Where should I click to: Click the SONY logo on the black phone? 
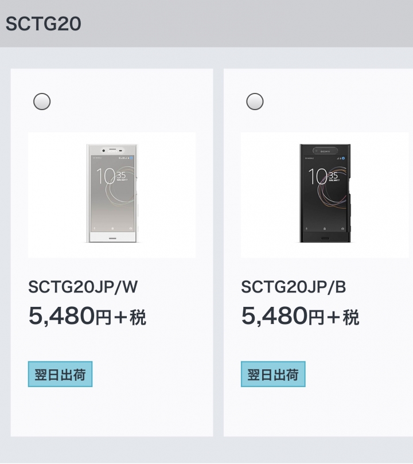point(325,151)
